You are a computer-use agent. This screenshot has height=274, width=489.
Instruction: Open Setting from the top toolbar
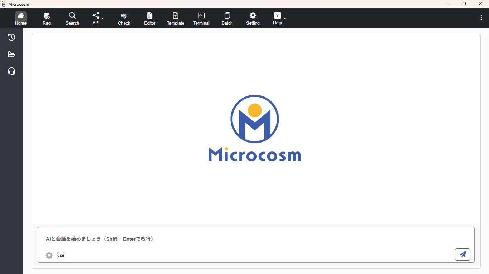(x=253, y=19)
